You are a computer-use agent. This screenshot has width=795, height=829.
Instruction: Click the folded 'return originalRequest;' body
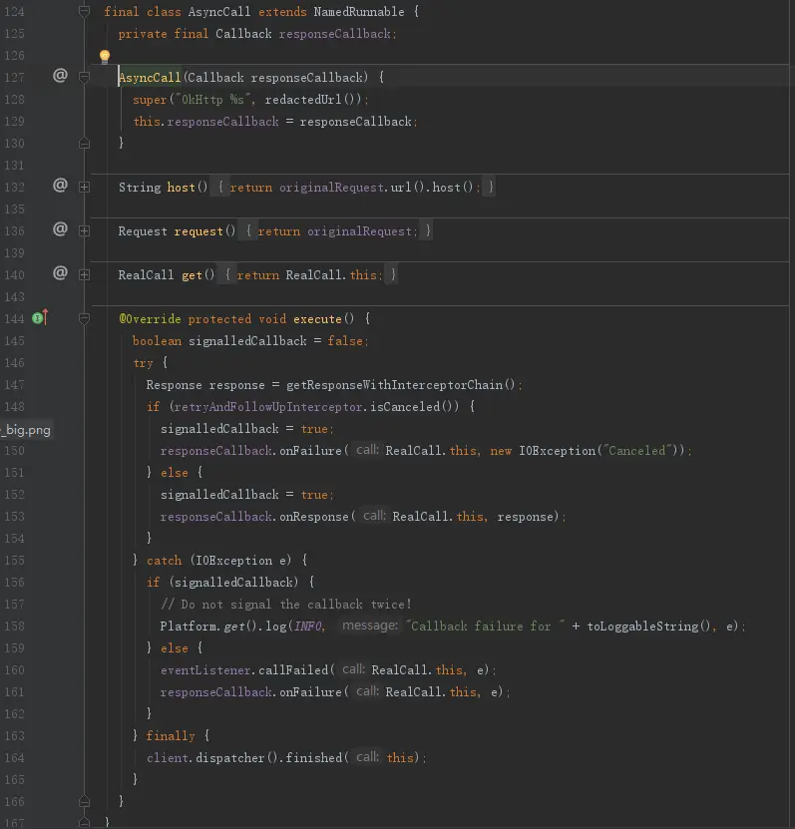point(337,231)
